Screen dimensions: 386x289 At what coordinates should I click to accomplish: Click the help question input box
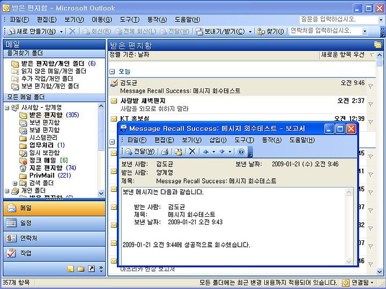339,19
